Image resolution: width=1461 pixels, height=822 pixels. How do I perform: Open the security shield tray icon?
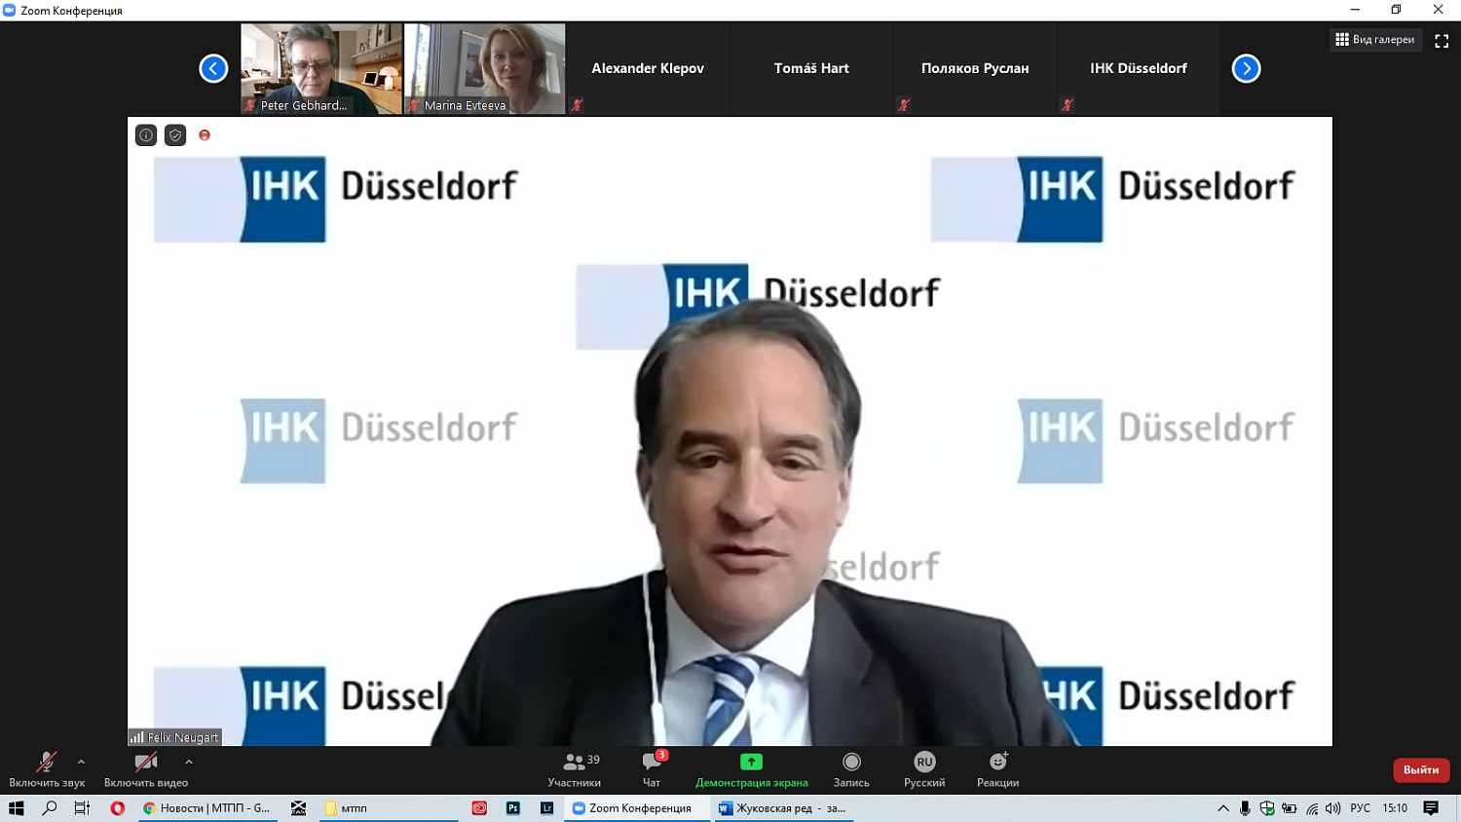[1267, 808]
